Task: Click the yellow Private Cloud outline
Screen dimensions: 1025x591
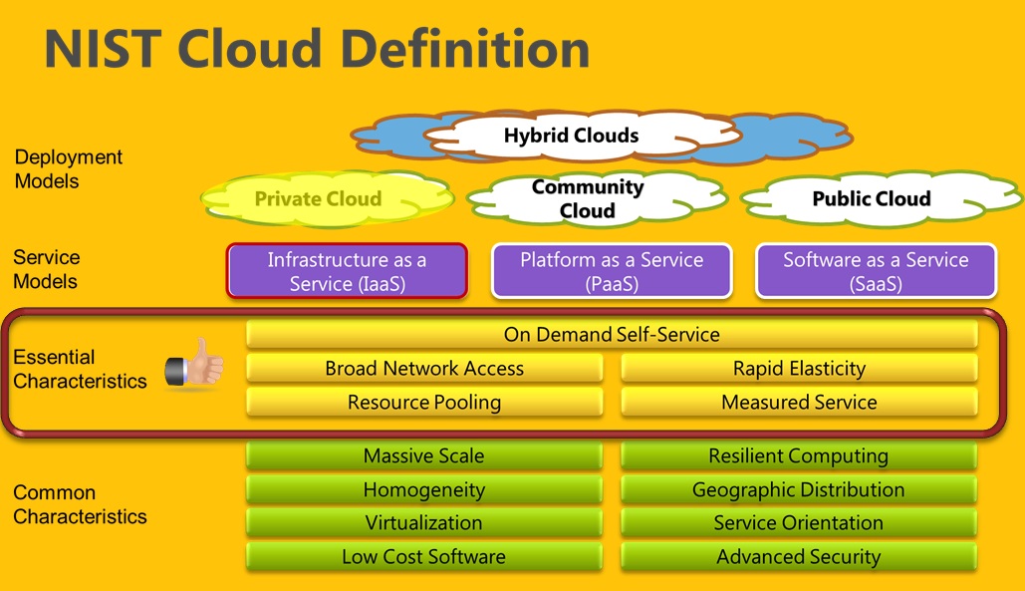Action: [x=319, y=199]
